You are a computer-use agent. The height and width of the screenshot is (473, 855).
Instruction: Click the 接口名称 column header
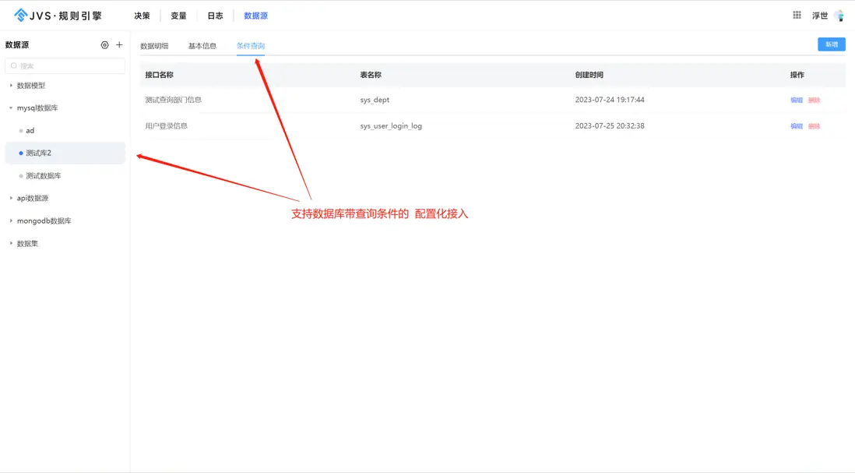[x=159, y=75]
